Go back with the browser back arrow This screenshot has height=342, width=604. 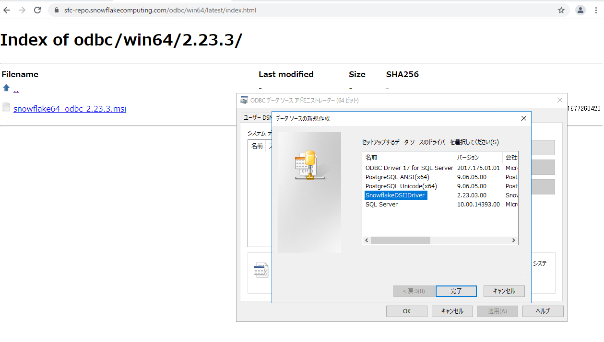[7, 10]
